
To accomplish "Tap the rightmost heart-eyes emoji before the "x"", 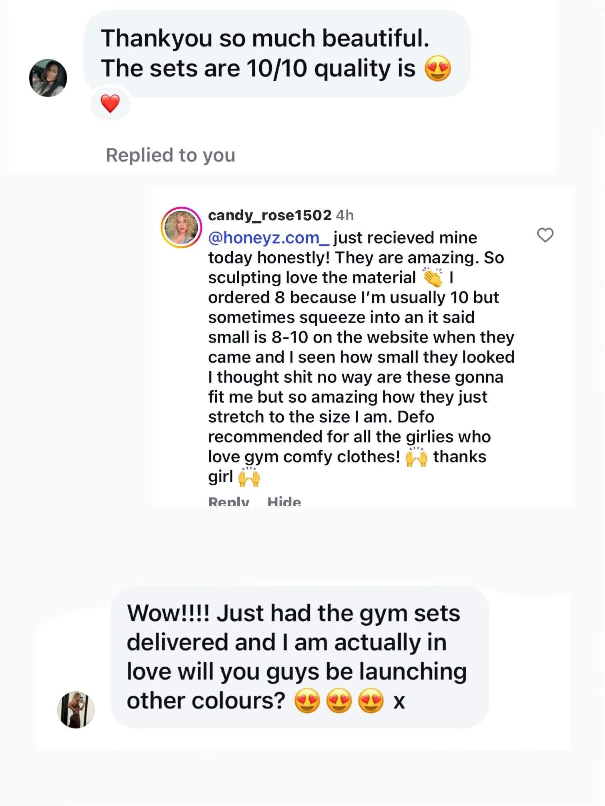I will pyautogui.click(x=371, y=701).
